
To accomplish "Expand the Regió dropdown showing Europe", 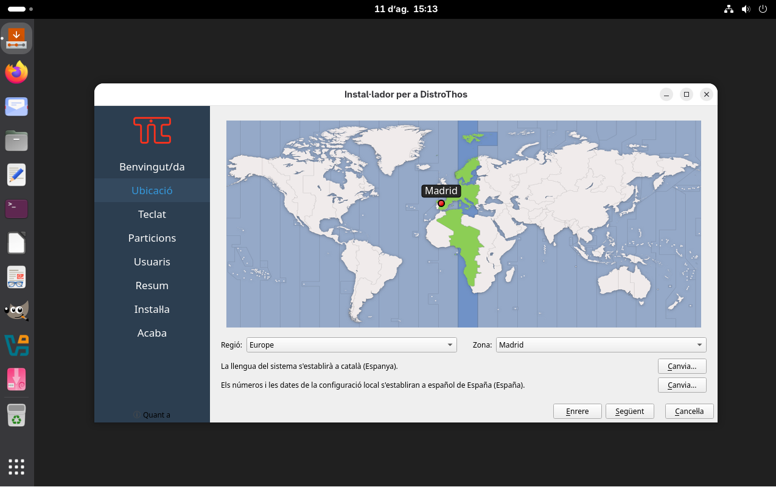I will 351,345.
